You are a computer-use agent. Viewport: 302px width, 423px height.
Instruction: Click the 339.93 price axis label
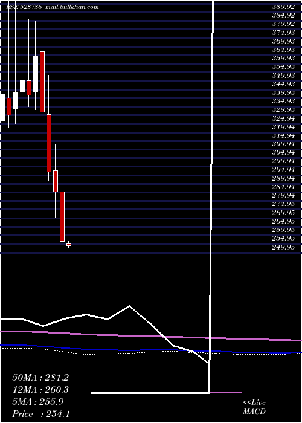[x=283, y=93]
